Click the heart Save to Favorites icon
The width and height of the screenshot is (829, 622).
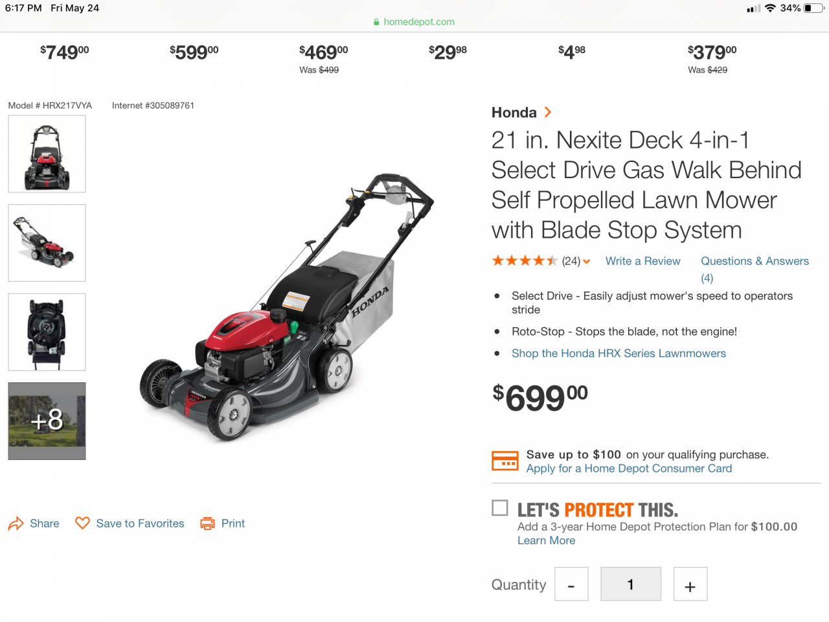coord(82,523)
